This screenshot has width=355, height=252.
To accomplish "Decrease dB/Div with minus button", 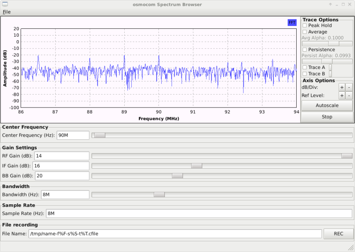I will click(349, 87).
